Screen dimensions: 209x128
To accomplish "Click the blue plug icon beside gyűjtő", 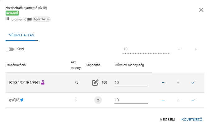I will tap(22, 100).
